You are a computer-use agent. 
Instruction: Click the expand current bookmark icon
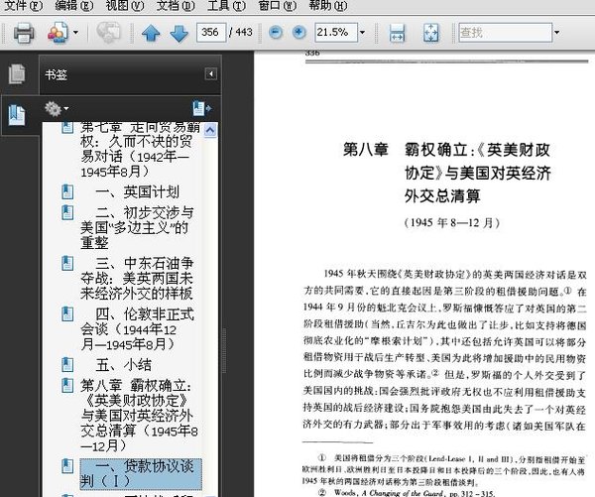(201, 108)
